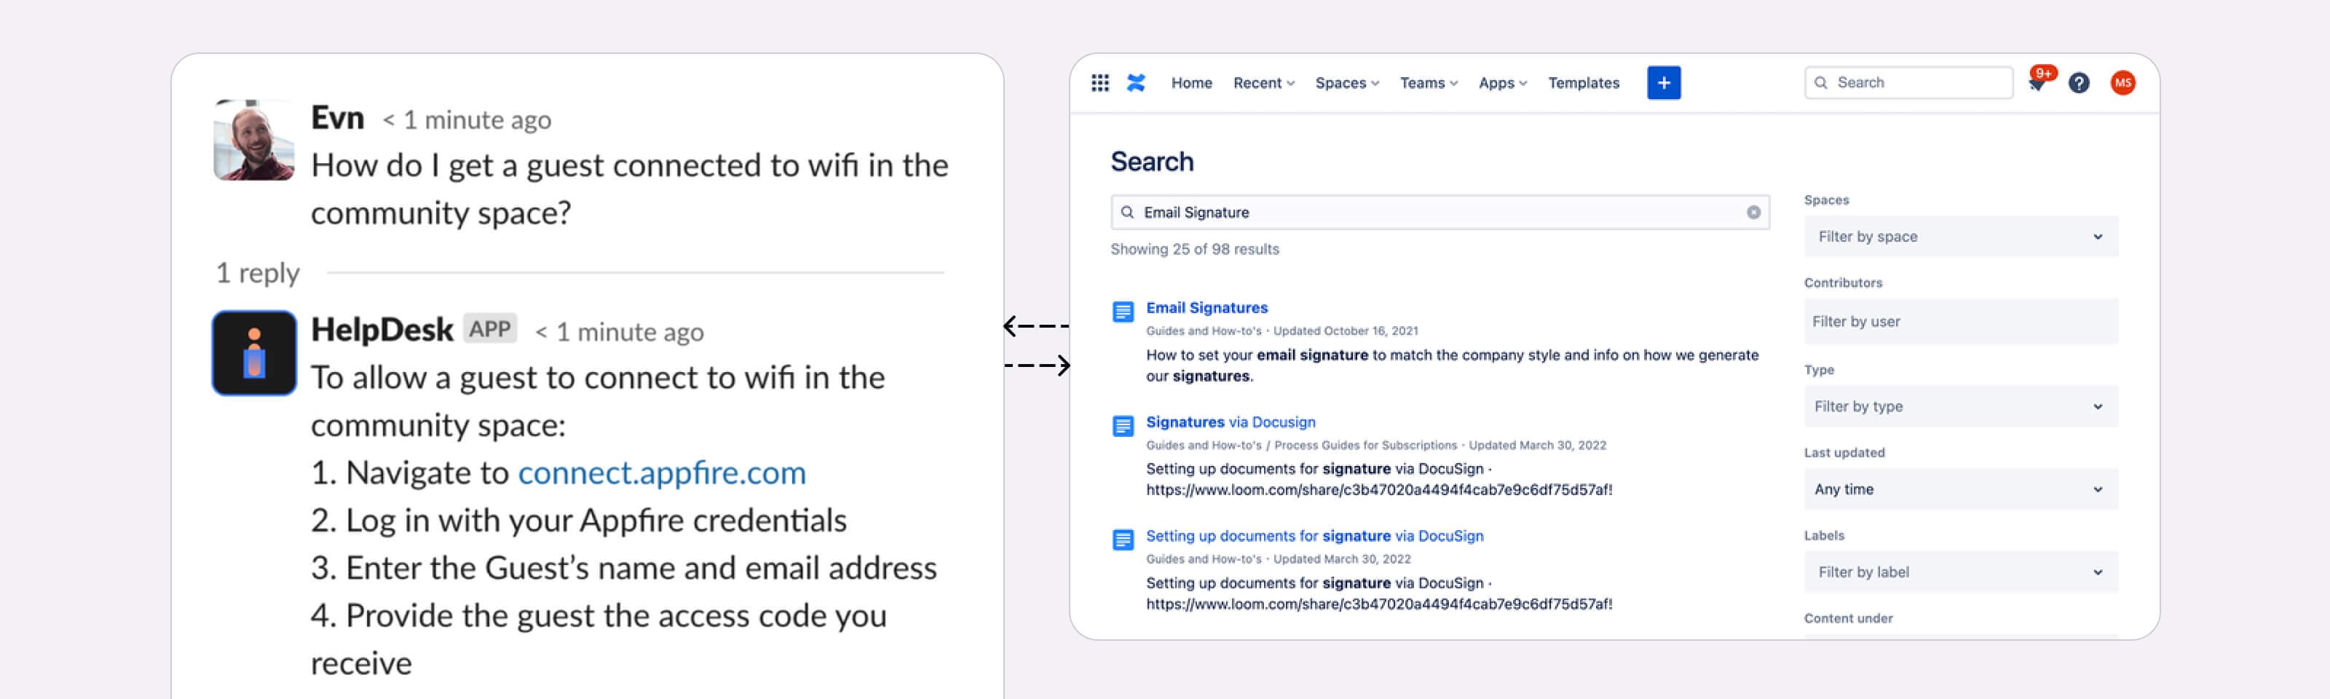Click the Process Guides for Subscriptions breadcrumb
Image resolution: width=2330 pixels, height=699 pixels.
coord(1365,445)
